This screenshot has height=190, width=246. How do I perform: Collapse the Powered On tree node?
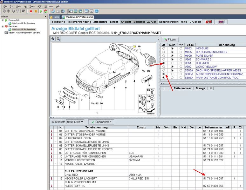coord(3,20)
